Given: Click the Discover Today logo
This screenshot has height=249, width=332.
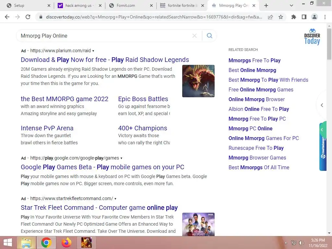Looking at the screenshot, I should tap(312, 37).
